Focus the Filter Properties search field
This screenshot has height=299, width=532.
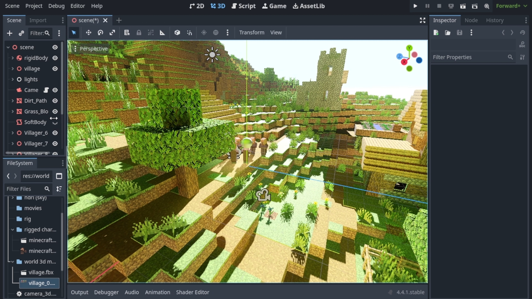473,57
